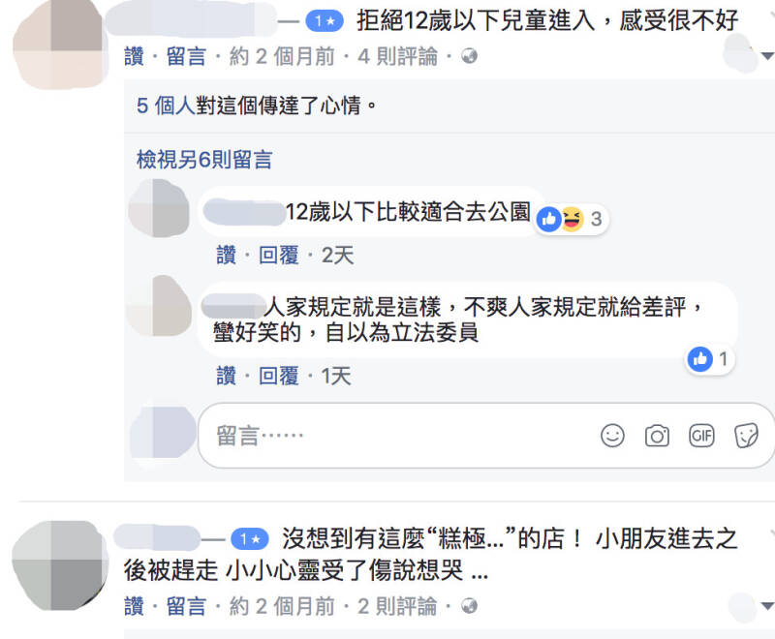
Task: Open the GIF picker in the comment box
Action: pyautogui.click(x=701, y=436)
